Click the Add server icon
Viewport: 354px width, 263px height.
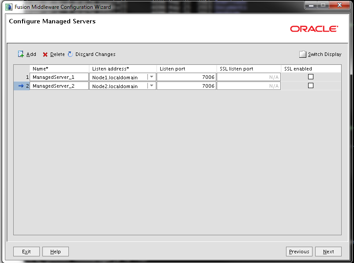[21, 54]
